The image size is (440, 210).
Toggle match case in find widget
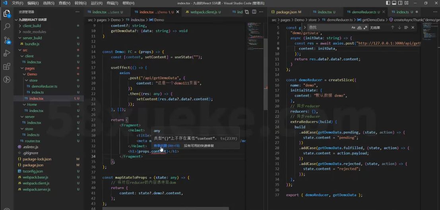click(353, 28)
